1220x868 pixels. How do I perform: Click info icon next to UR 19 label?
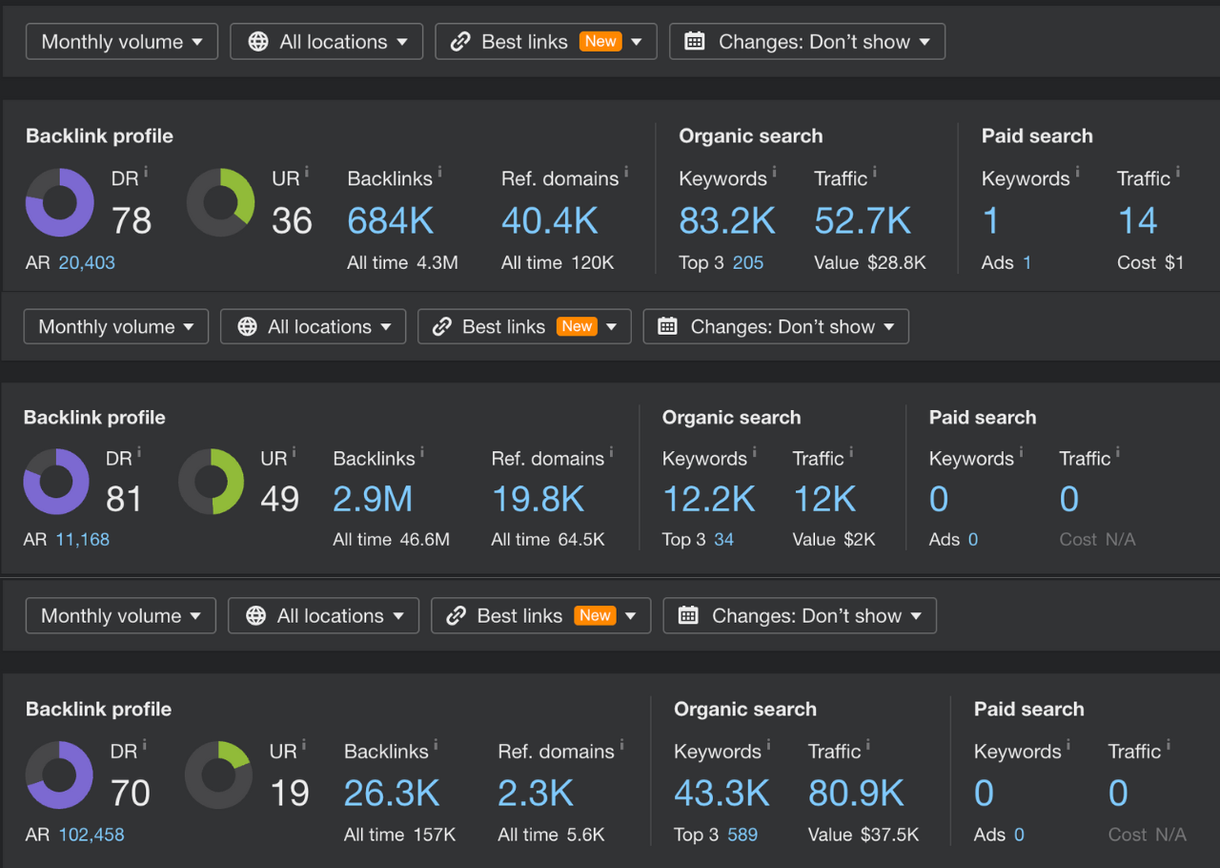click(304, 745)
